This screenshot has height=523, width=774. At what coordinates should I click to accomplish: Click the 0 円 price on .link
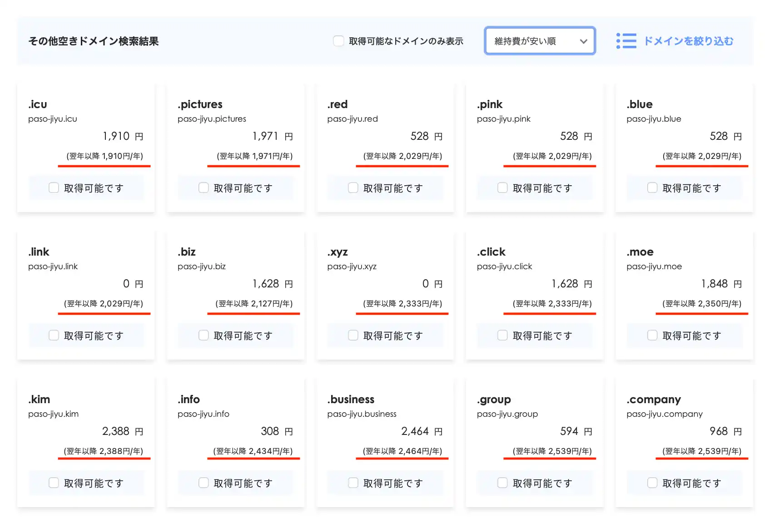tap(133, 284)
